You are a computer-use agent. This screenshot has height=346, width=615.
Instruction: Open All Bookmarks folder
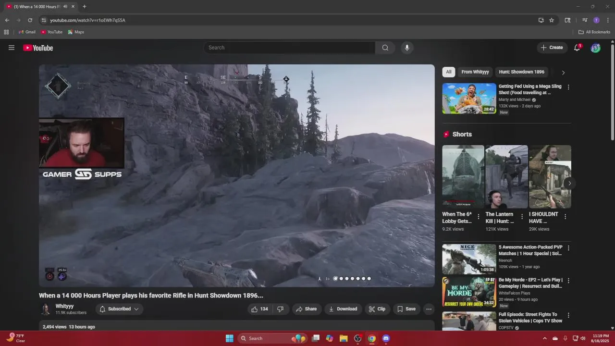[x=594, y=32]
